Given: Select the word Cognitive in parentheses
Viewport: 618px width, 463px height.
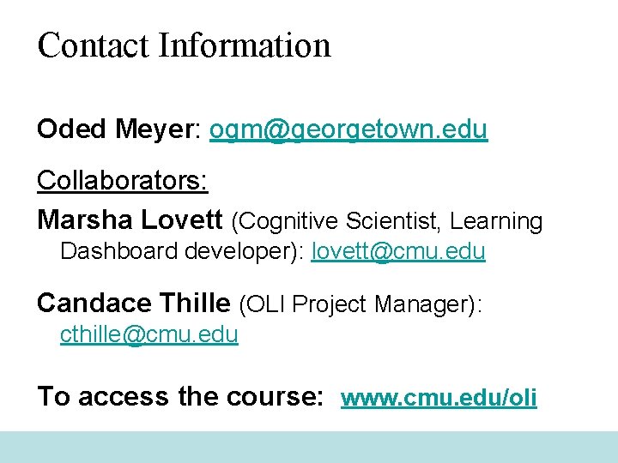Looking at the screenshot, I should 288,221.
